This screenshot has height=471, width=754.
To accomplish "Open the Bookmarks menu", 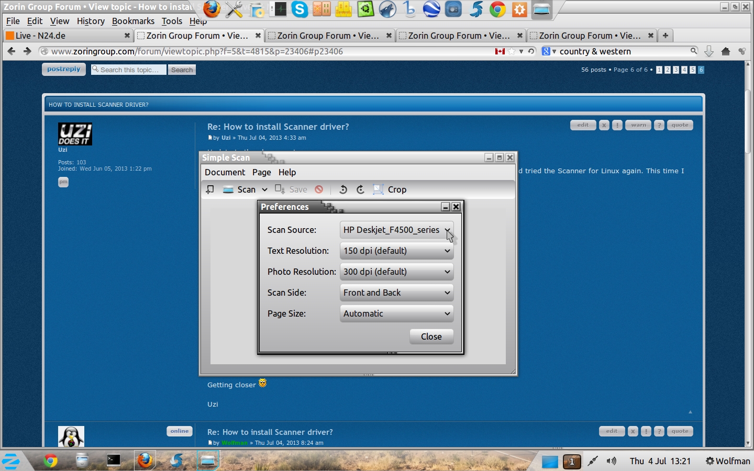I will [x=133, y=21].
